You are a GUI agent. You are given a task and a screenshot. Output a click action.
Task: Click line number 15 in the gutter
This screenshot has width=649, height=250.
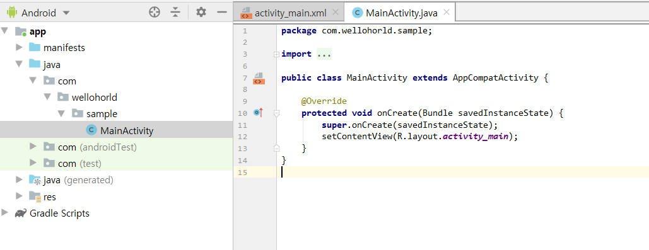(243, 173)
